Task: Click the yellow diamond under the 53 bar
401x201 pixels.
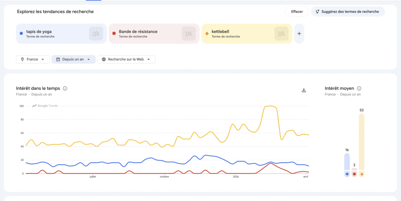Action: [361, 174]
